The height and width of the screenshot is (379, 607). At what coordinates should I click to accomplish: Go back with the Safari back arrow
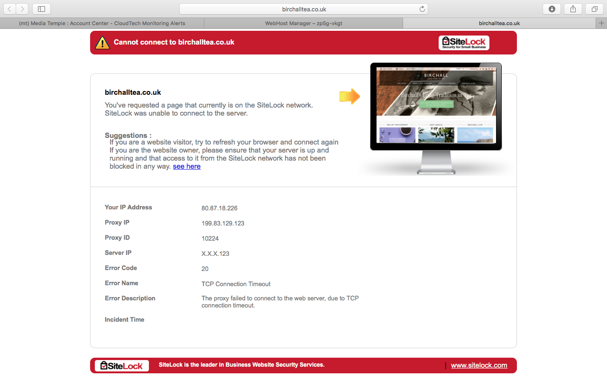tap(10, 9)
